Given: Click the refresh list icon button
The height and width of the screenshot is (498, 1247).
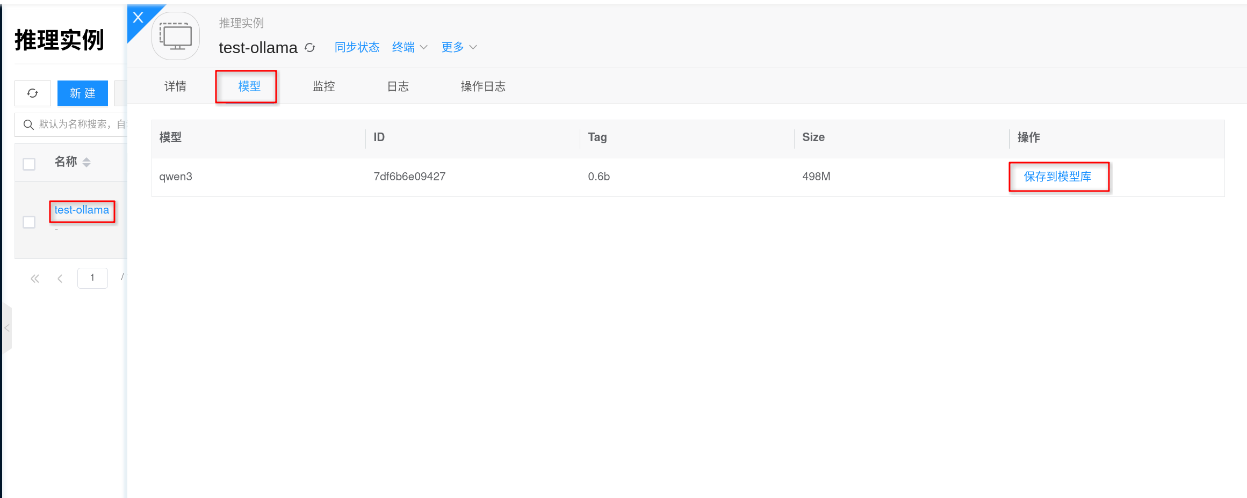Looking at the screenshot, I should [33, 93].
